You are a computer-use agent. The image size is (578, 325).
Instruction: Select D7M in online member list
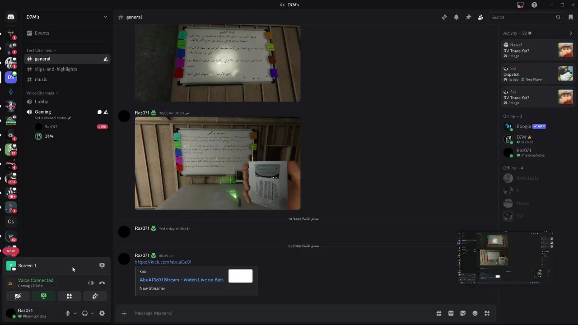click(x=538, y=139)
